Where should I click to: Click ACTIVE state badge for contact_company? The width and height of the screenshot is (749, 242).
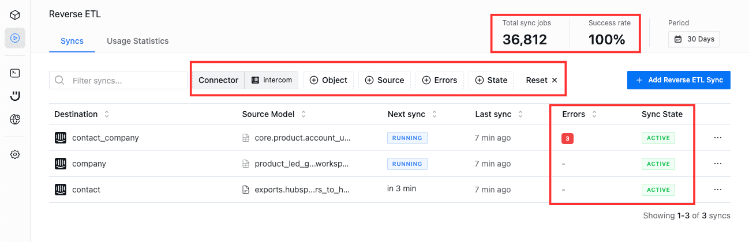click(x=658, y=138)
